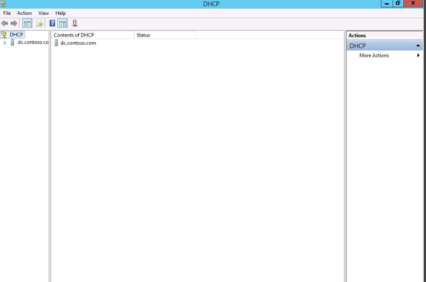
Task: Toggle Show/Hide Console Tree icon
Action: [27, 23]
